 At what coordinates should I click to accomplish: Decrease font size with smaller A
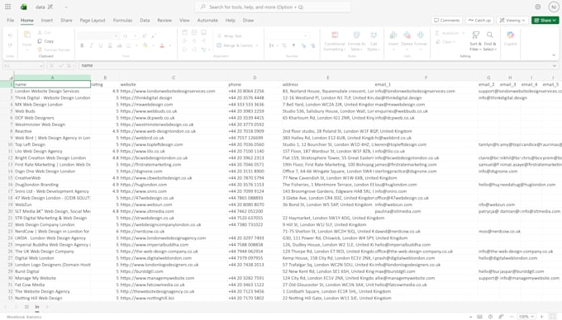tap(154, 36)
